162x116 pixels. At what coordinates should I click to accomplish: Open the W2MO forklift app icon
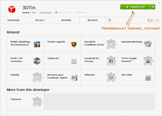pos(37,44)
